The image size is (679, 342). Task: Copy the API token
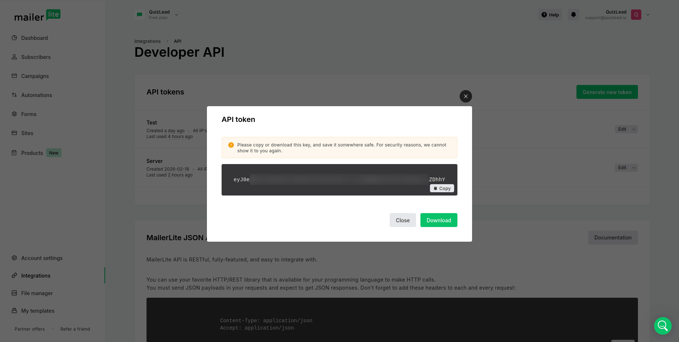[442, 188]
